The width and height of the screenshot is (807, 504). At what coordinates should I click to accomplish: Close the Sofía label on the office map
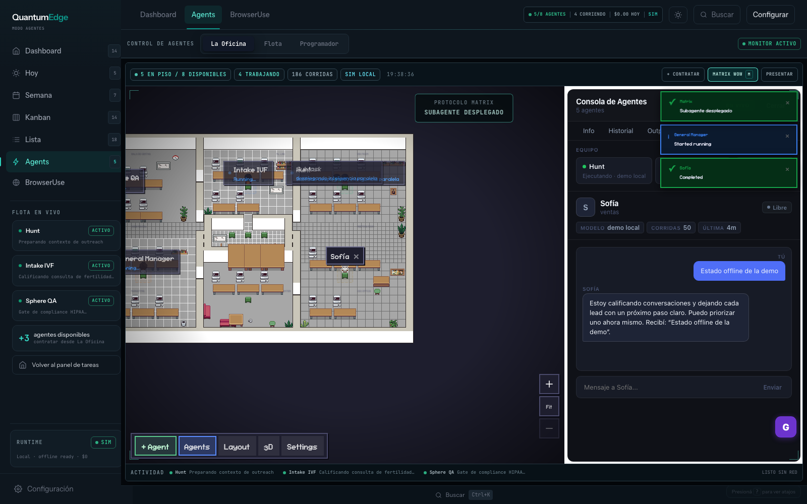pyautogui.click(x=356, y=257)
